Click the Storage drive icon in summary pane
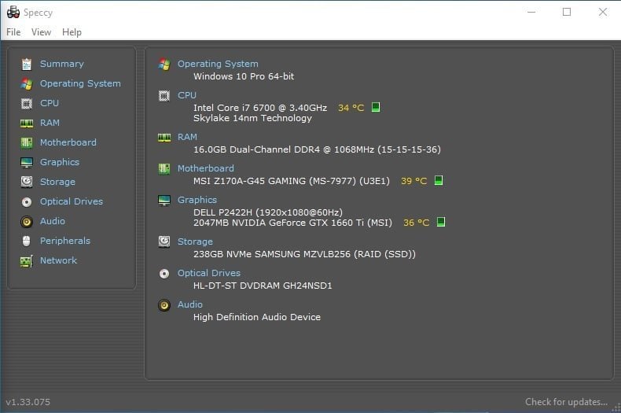The height and width of the screenshot is (413, 621). (164, 242)
